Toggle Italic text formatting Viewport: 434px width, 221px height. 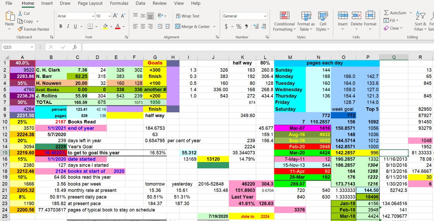[x=68, y=26]
